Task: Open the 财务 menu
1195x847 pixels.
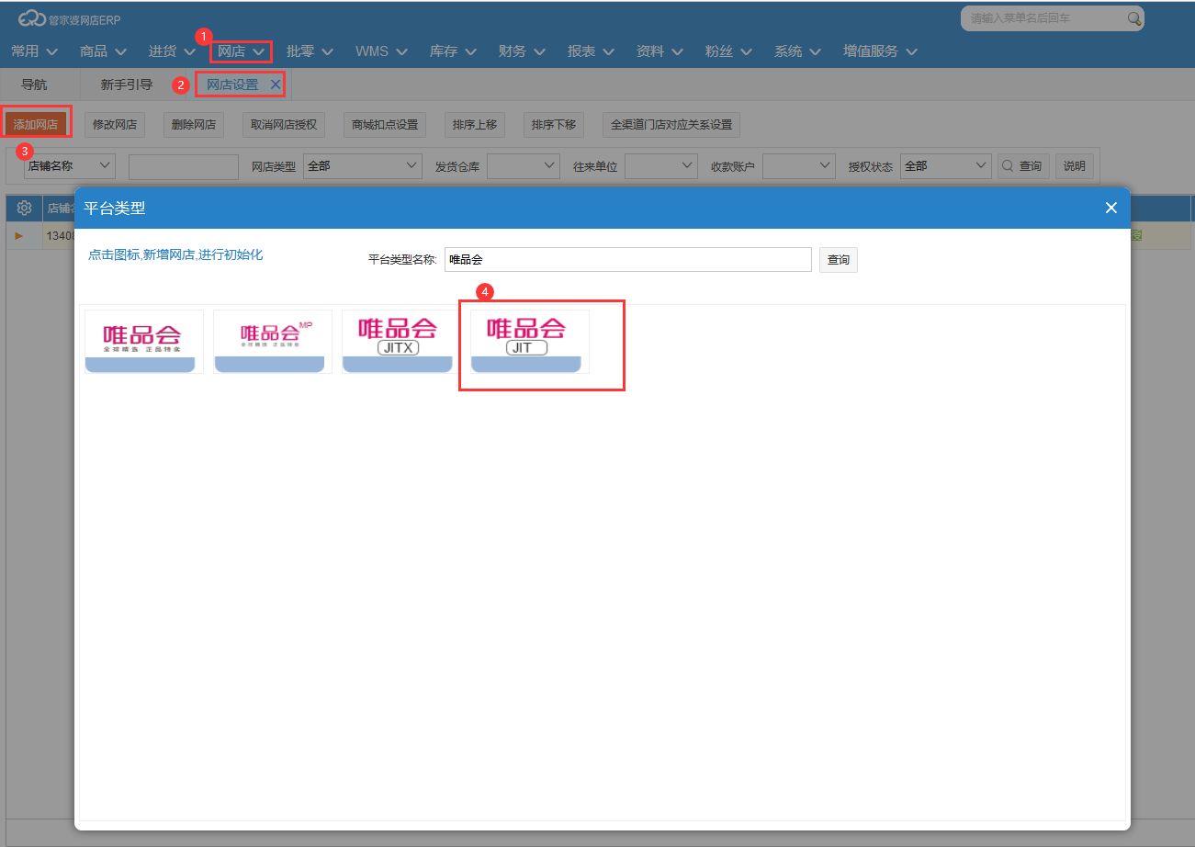Action: [522, 51]
